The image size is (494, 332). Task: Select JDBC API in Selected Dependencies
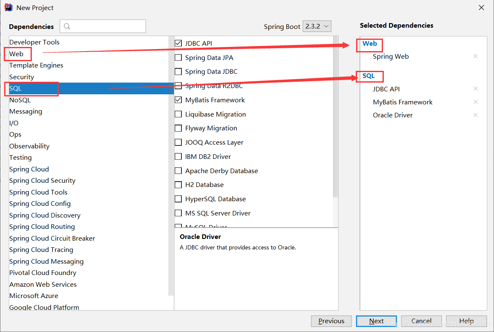386,89
